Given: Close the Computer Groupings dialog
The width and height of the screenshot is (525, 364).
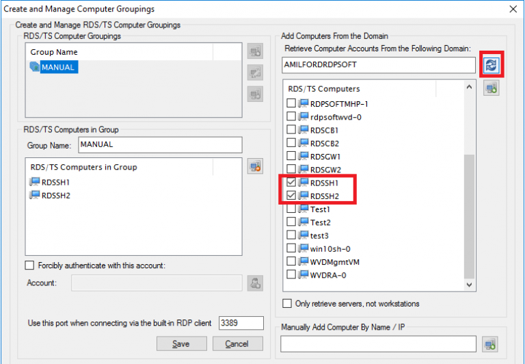Looking at the screenshot, I should 513,9.
